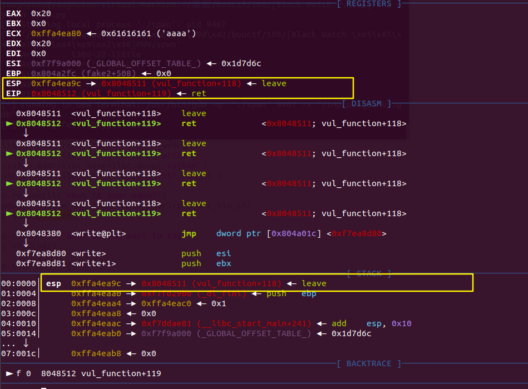The width and height of the screenshot is (528, 389).
Task: Click write@plt jmp target 0x804a01c
Action: 294,233
